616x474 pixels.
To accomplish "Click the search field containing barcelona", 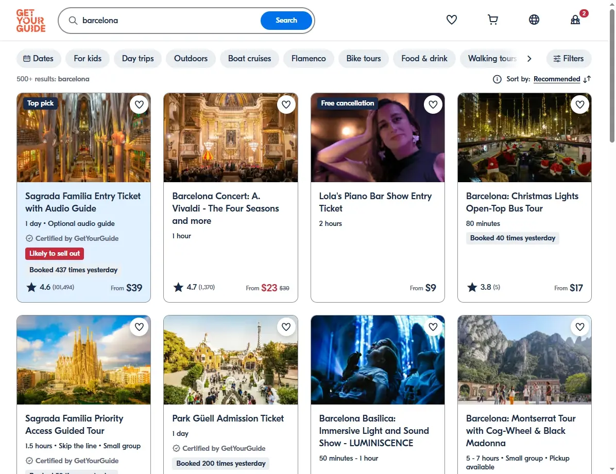I will 169,21.
